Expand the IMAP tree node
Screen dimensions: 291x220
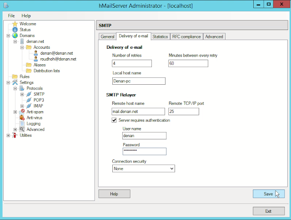[22, 106]
